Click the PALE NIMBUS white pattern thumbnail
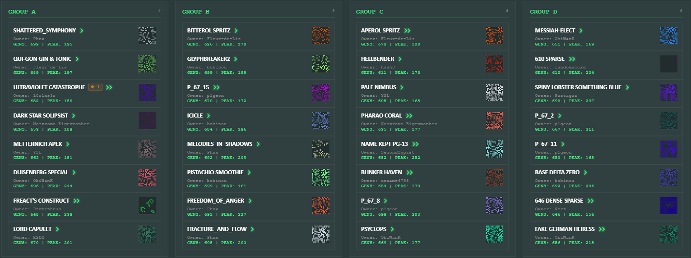 (495, 92)
